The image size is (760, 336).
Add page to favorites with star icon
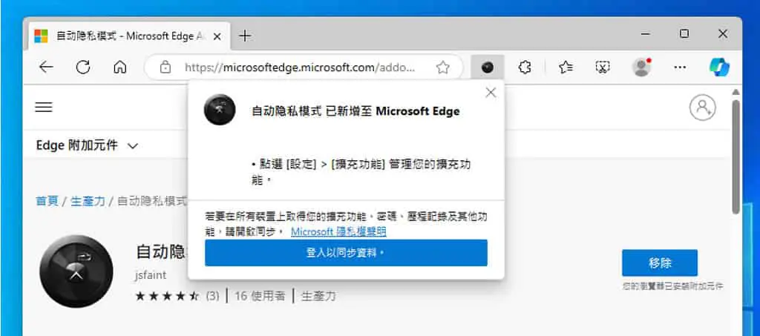pyautogui.click(x=442, y=67)
